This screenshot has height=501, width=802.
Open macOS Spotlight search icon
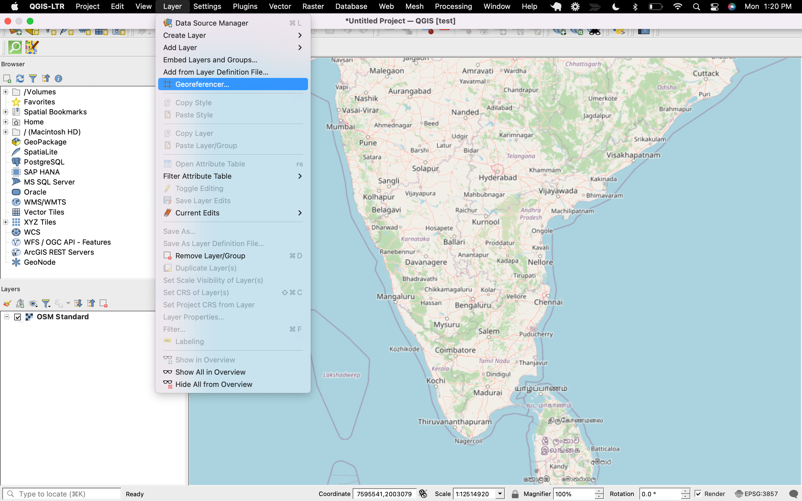696,7
